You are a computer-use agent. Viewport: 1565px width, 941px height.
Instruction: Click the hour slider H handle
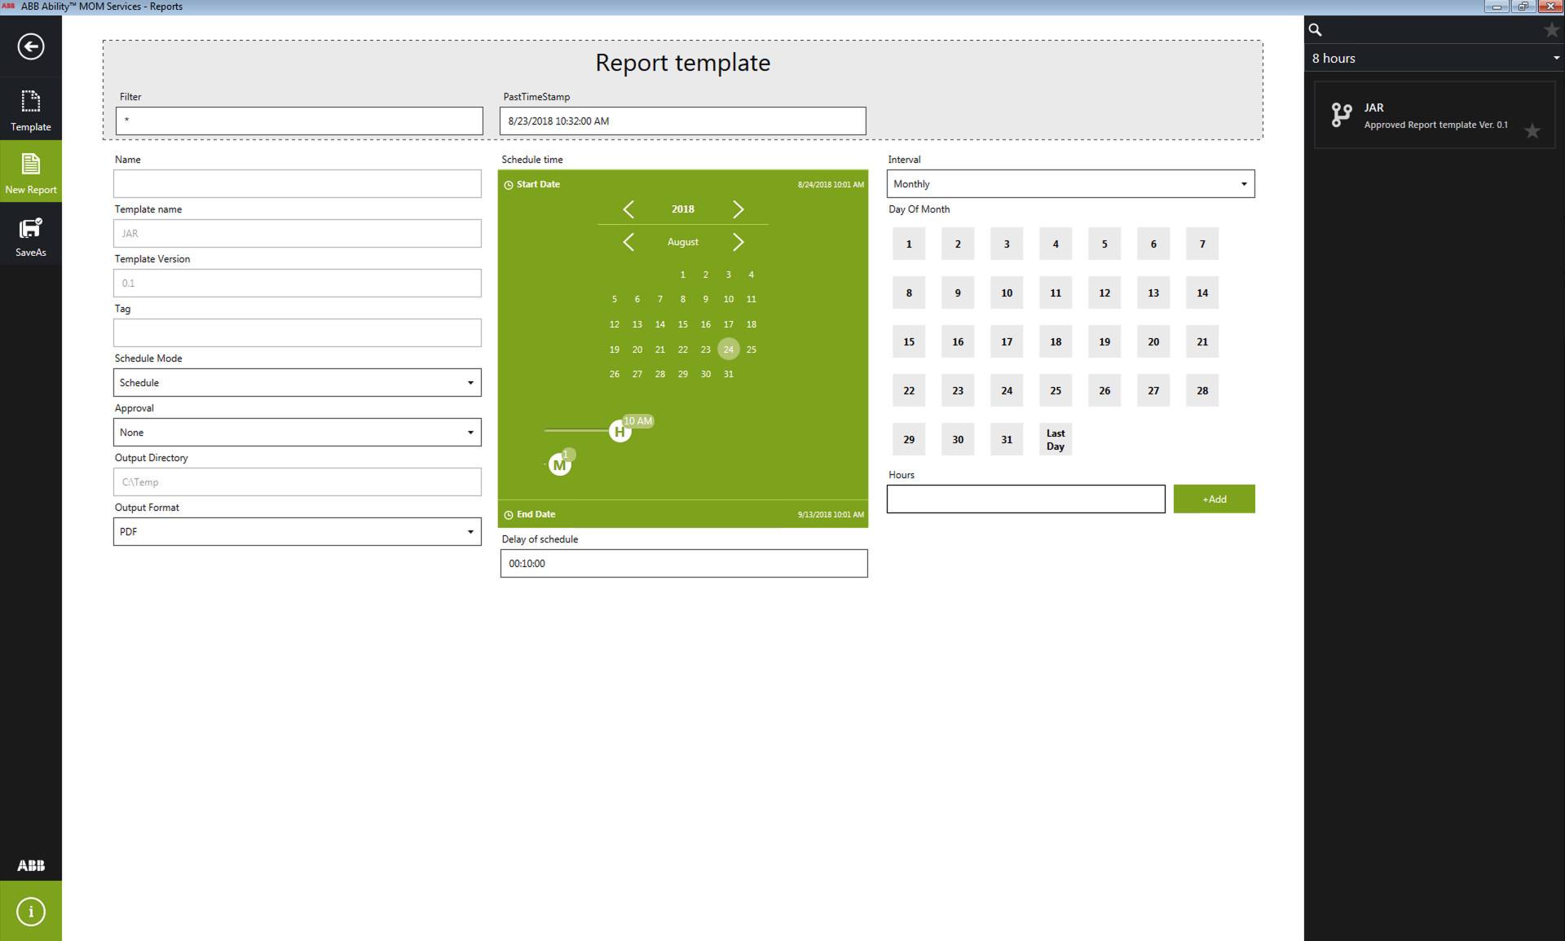pos(620,432)
